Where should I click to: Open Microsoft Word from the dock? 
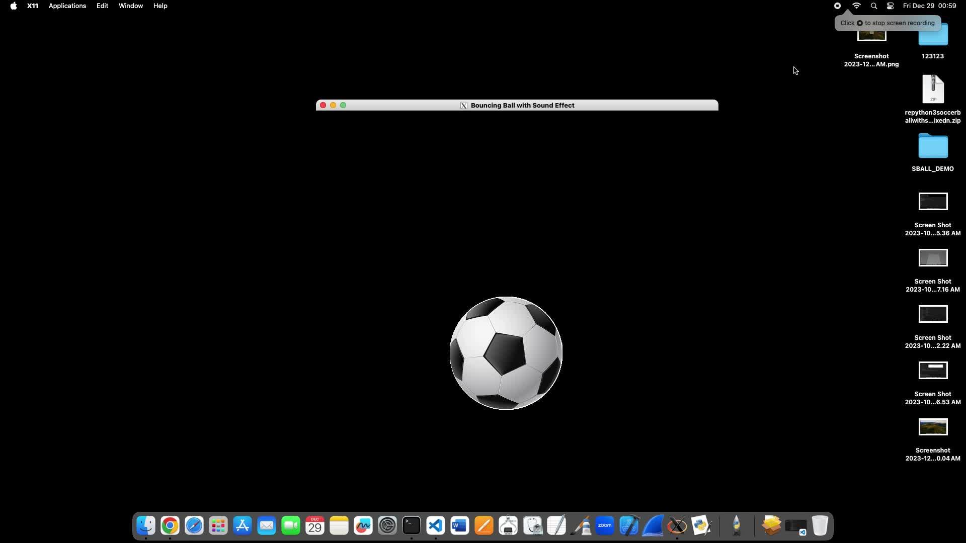460,526
